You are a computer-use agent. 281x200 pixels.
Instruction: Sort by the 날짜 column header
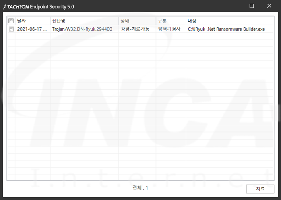coord(33,21)
